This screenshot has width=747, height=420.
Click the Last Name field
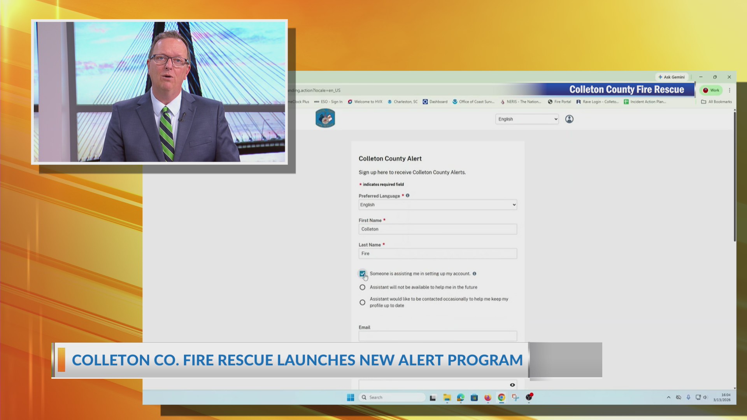pyautogui.click(x=438, y=254)
